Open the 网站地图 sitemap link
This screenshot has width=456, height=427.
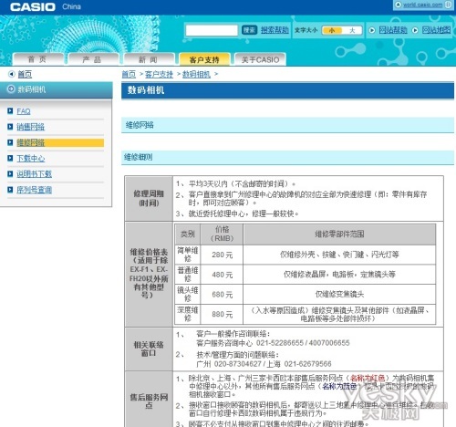point(436,30)
